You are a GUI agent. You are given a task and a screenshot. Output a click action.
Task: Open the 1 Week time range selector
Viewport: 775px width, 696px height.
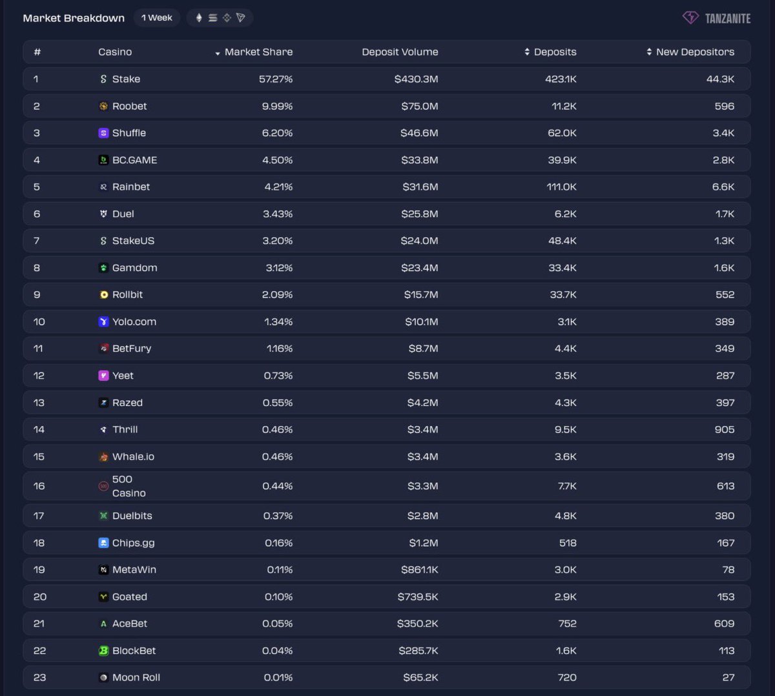(157, 18)
